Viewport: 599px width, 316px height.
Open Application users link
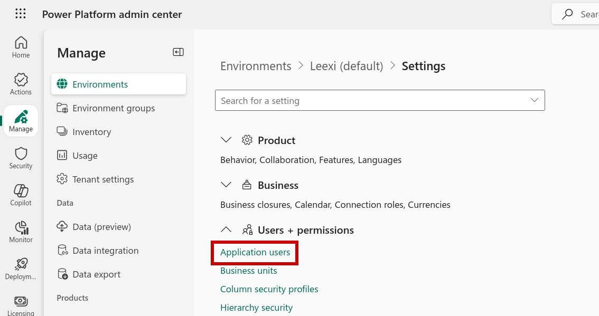pyautogui.click(x=255, y=252)
